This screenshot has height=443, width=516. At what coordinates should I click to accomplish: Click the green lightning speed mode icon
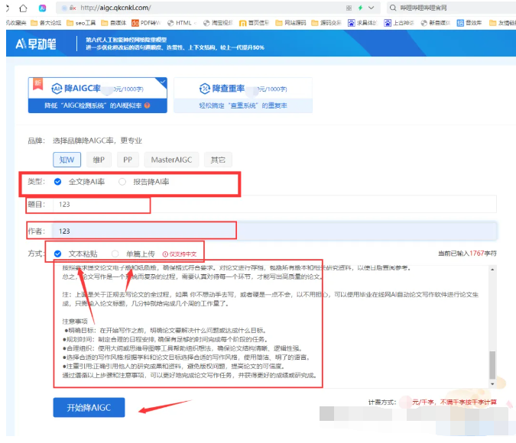coord(360,8)
